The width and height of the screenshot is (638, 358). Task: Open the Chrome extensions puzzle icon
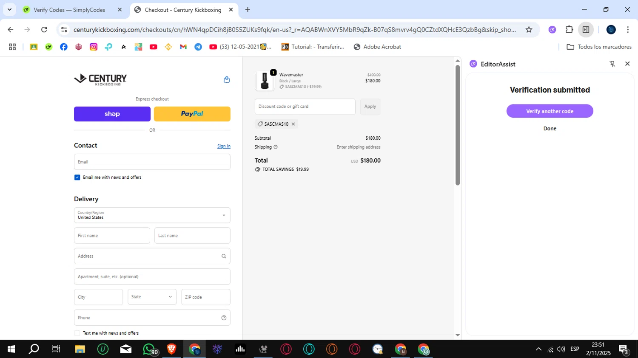(x=569, y=30)
